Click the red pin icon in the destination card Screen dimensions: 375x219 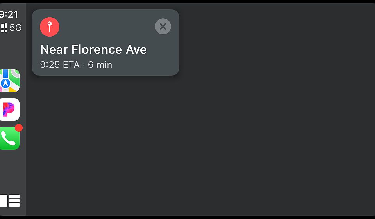coord(50,27)
